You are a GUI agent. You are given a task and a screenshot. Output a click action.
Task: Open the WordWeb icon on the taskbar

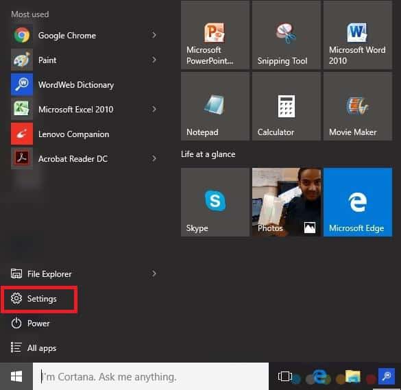(386, 376)
